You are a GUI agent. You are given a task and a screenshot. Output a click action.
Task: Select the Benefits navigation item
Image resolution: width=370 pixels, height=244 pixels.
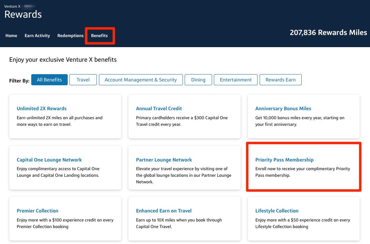tap(100, 35)
